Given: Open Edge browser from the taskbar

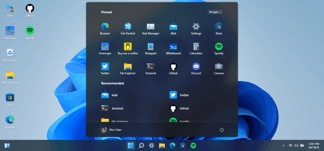Looking at the screenshot, I should pos(172,146).
